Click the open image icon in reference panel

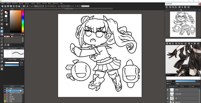tap(170, 43)
